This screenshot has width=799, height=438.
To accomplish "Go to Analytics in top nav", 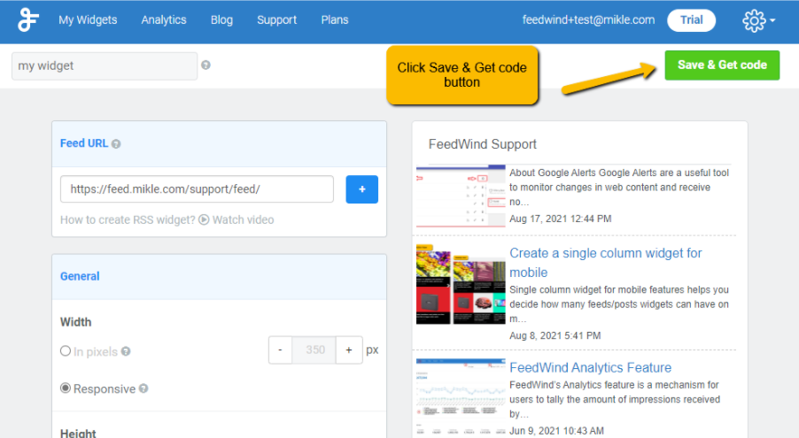I will [164, 19].
